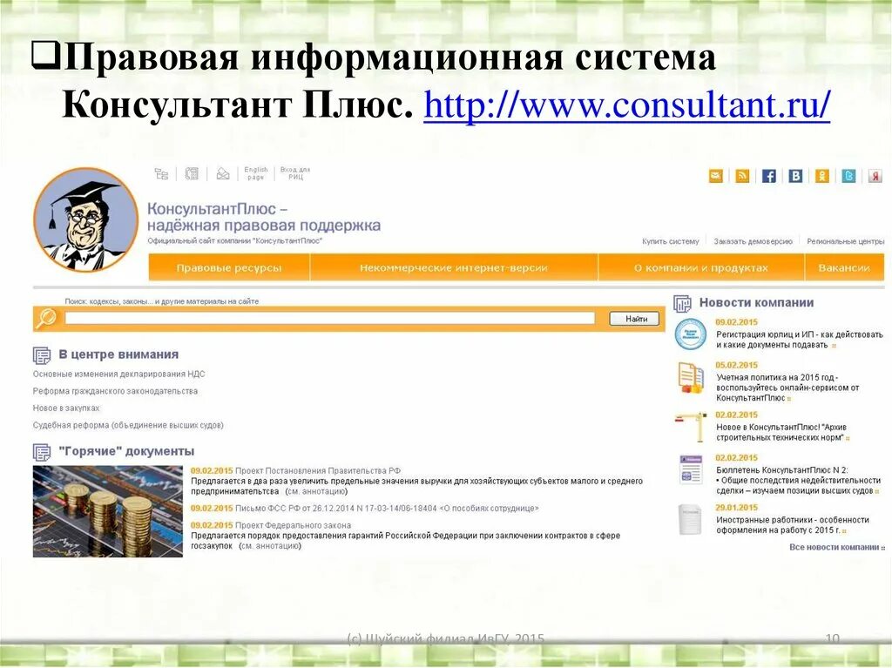Click 'КонсультантПлюс – надёжная правовая поддержка' title
Viewport: 892px width, 668px height.
pos(264,217)
